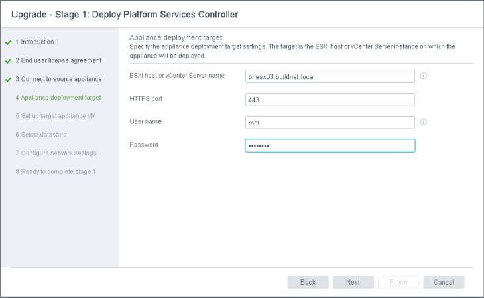484x298 pixels.
Task: Click the green checkmark beside Introduction
Action: pyautogui.click(x=8, y=42)
